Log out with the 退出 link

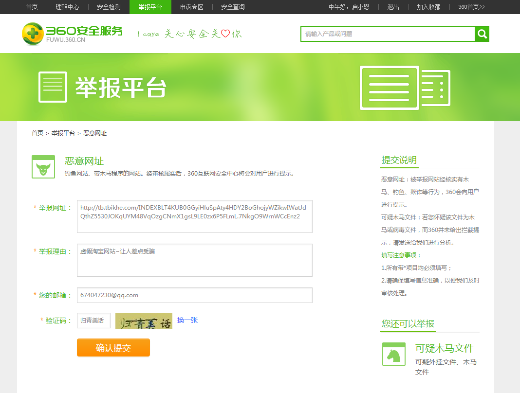393,7
